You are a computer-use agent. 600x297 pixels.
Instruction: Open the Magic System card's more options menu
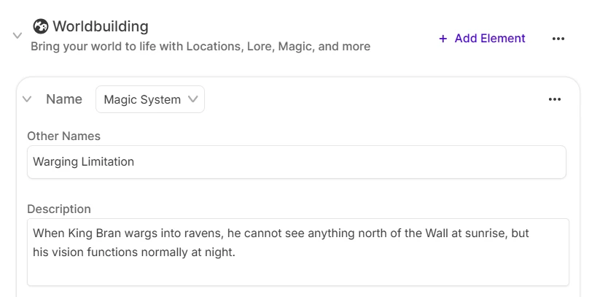click(x=555, y=99)
